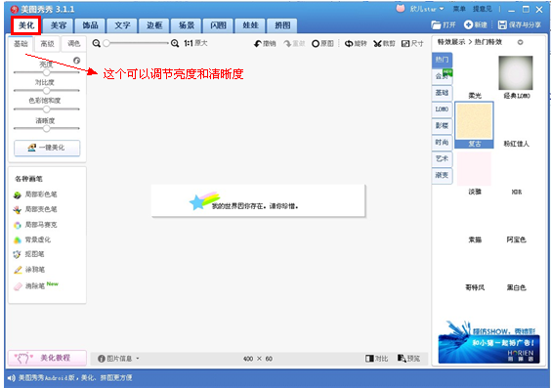Screen dimensions: 551x388
Task: Open the 高级 sub-tab
Action: [47, 44]
